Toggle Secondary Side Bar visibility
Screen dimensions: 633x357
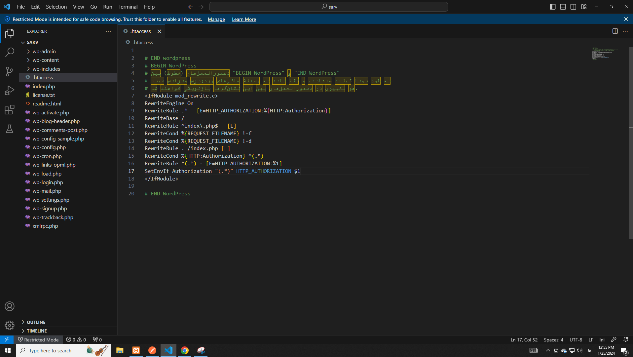573,7
